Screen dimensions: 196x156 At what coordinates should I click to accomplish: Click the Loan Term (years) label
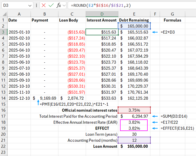pyautogui.click(x=101, y=134)
